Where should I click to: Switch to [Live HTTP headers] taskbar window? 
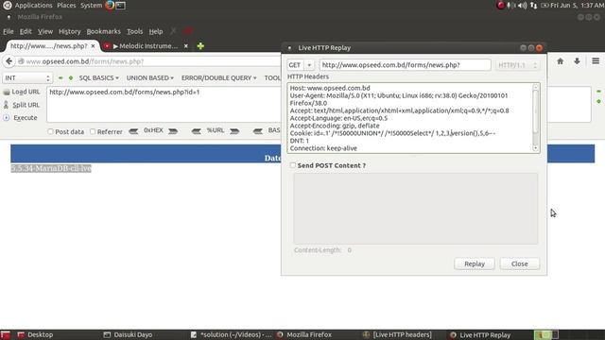tap(397, 334)
